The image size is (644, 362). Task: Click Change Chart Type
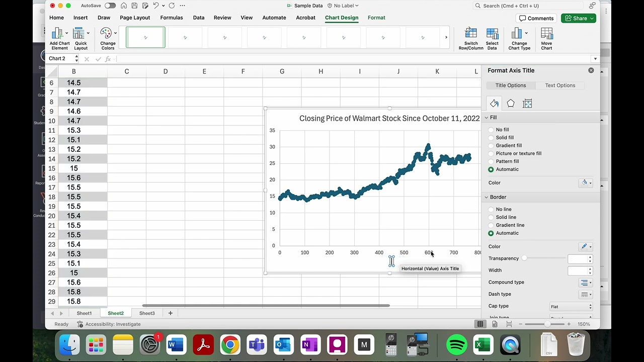tap(519, 39)
